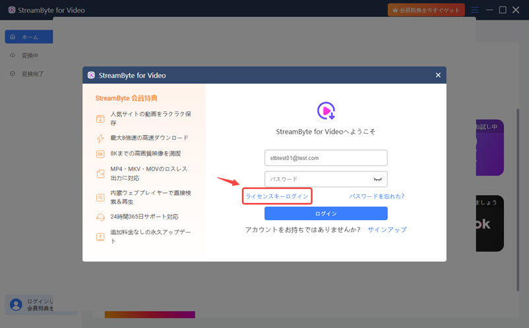The width and height of the screenshot is (529, 328).
Task: Open the hamburger menu in title bar
Action: [475, 10]
